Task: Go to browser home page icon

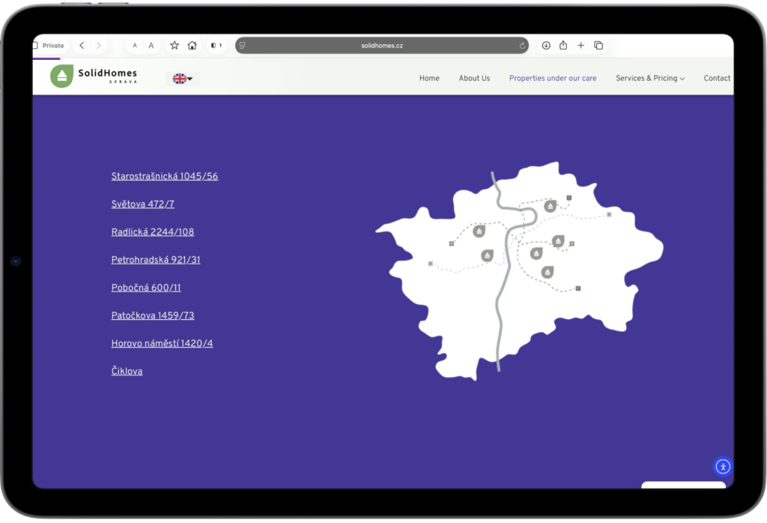Action: point(192,46)
